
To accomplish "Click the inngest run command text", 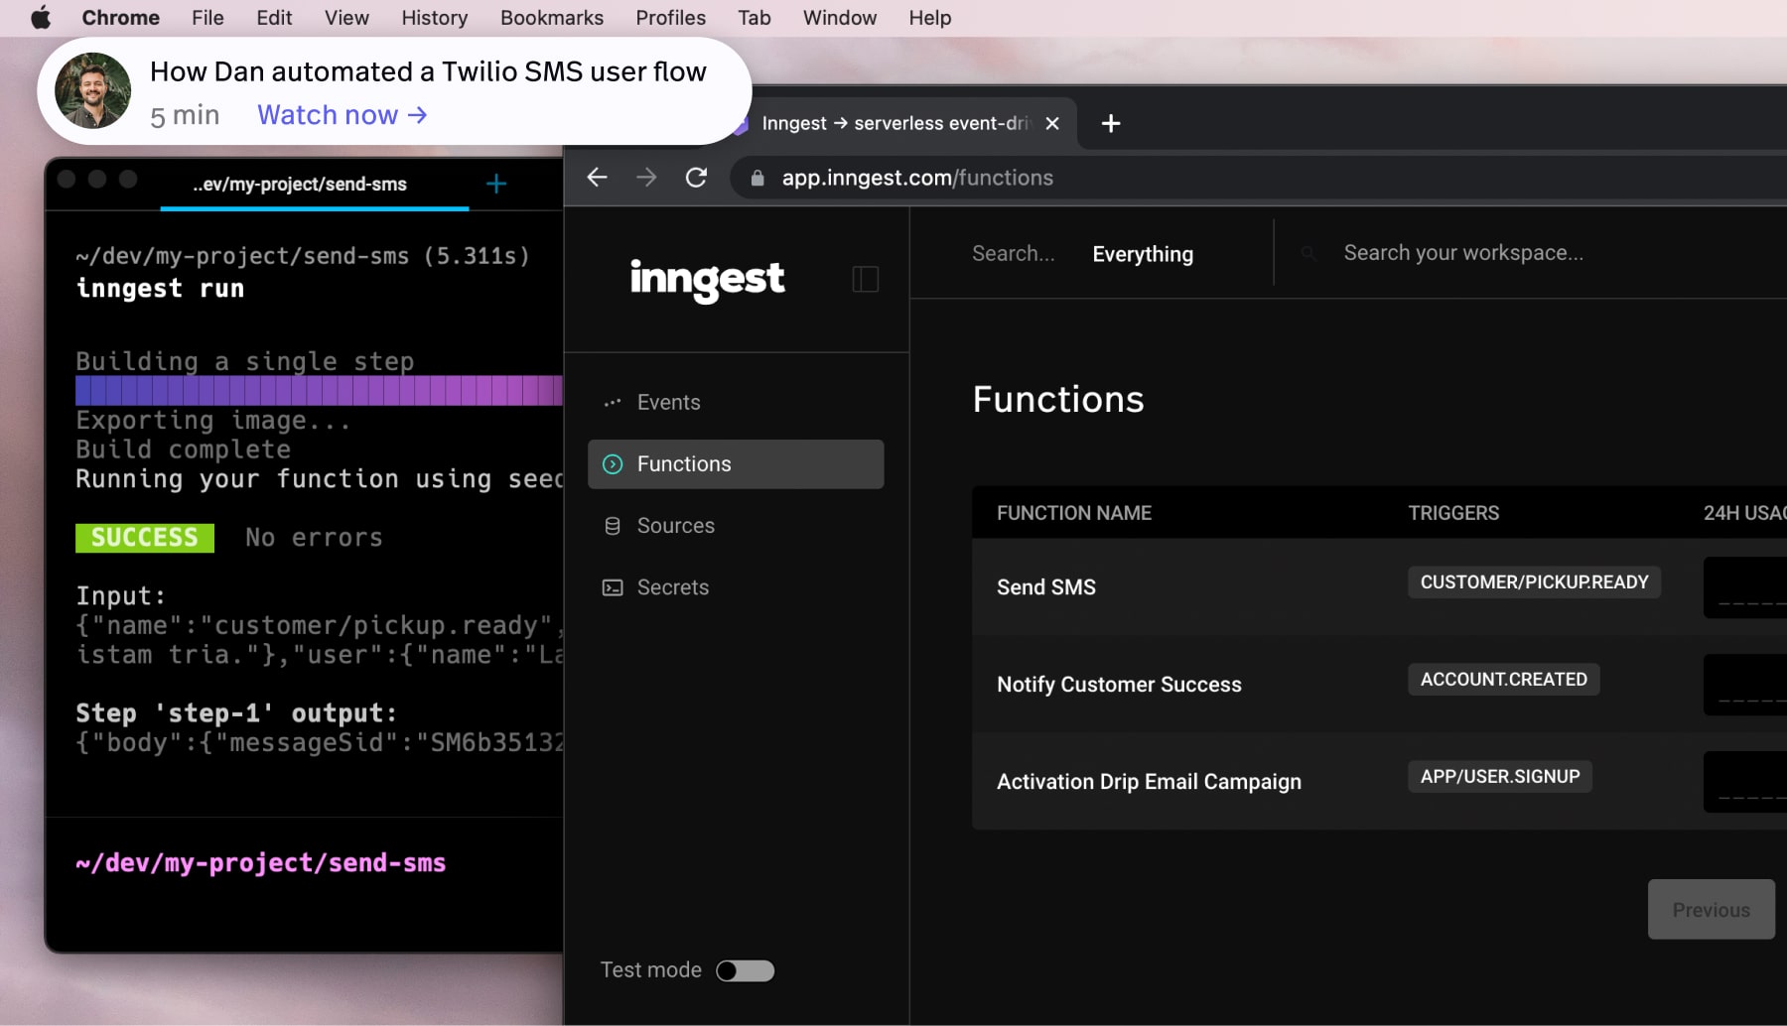I will pyautogui.click(x=160, y=289).
